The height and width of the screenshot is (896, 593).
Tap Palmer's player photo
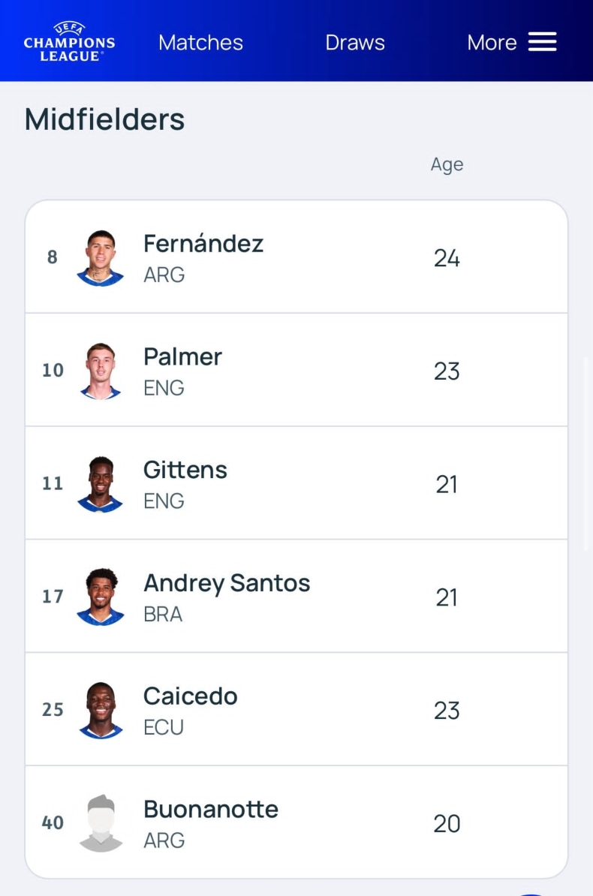[100, 371]
